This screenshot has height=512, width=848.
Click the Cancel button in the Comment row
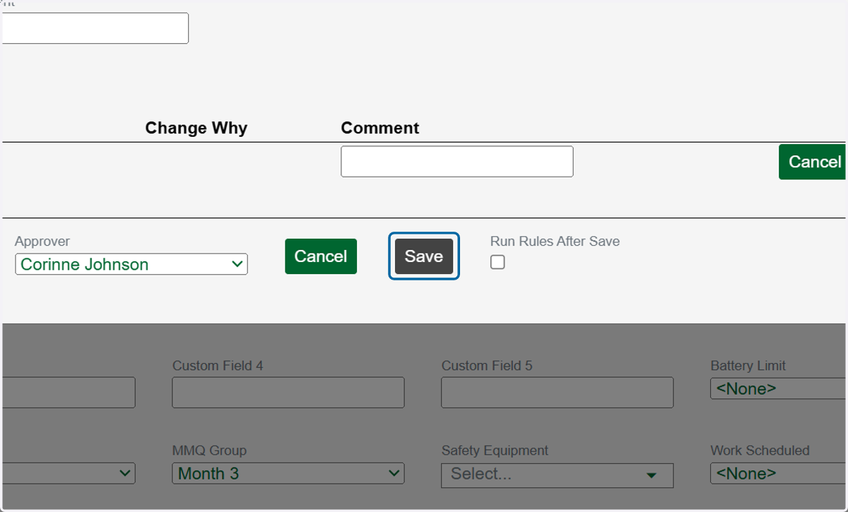(x=813, y=162)
